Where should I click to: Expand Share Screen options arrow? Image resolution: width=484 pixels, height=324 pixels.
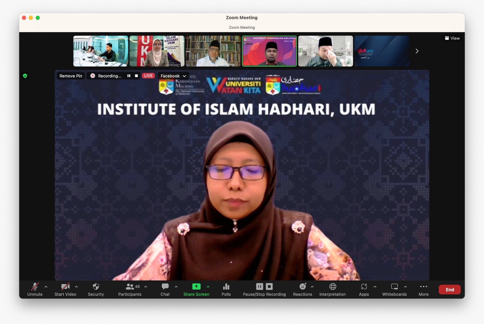click(208, 286)
